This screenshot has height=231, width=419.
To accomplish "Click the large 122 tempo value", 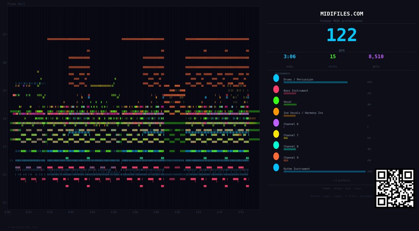I will (x=342, y=35).
